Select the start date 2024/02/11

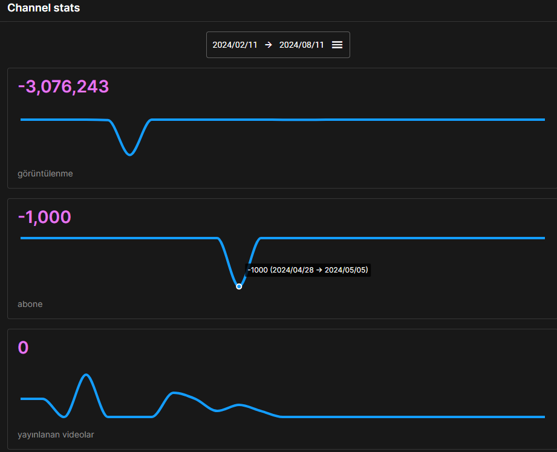click(x=235, y=45)
